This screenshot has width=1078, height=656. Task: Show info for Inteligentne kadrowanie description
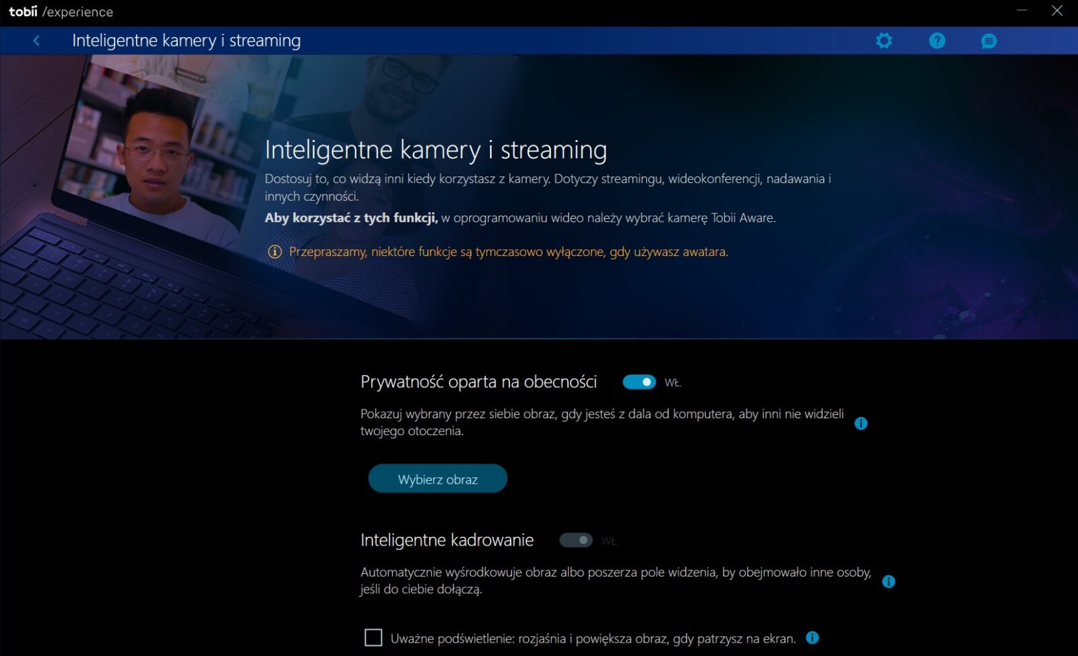(888, 581)
